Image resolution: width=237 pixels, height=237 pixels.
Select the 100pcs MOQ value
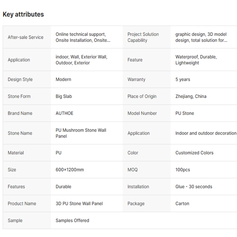(x=183, y=170)
